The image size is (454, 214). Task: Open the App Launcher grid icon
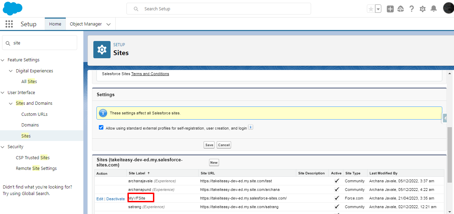[x=9, y=24]
